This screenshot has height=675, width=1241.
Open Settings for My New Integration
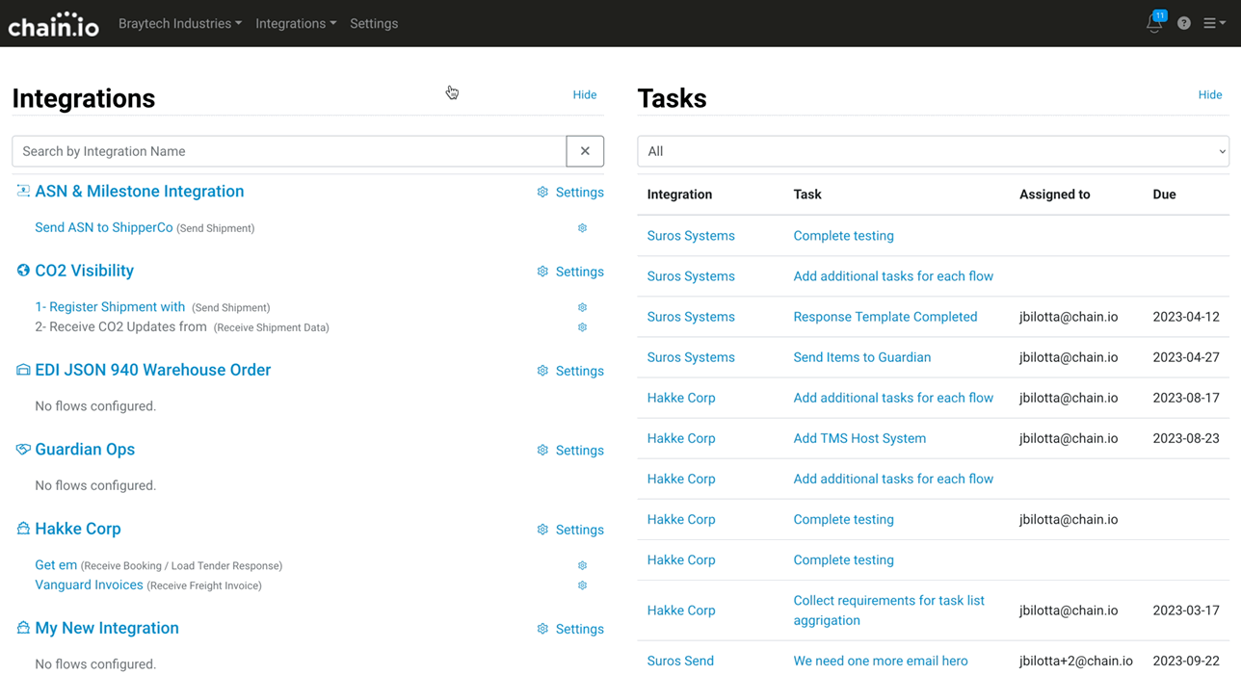[570, 629]
